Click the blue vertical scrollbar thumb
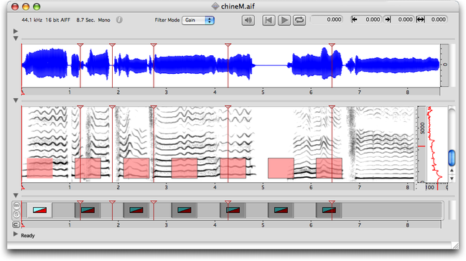Viewport: 466px width, 261px height. click(x=452, y=158)
